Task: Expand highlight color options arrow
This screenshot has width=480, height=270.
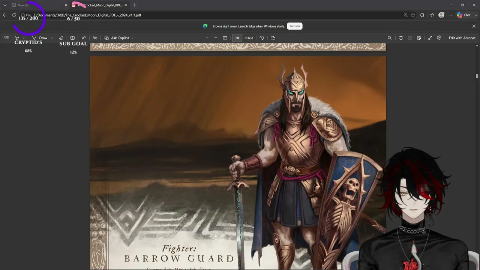Action: tap(24, 38)
